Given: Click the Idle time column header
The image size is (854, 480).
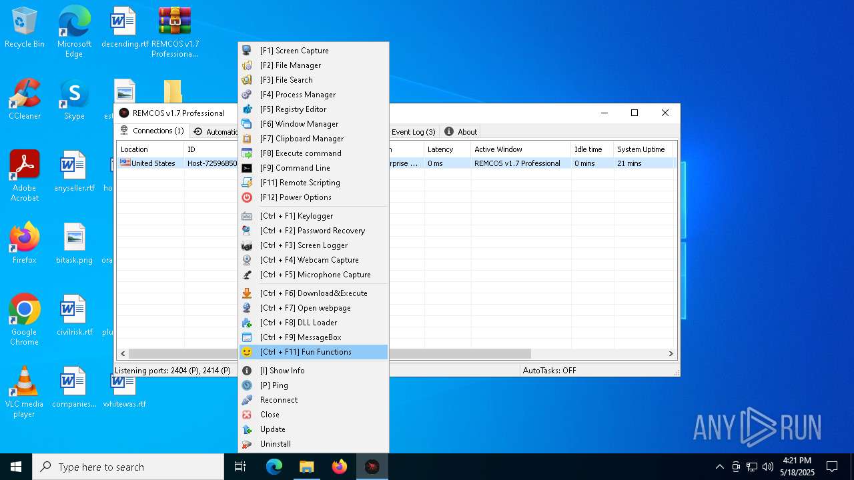Looking at the screenshot, I should 592,149.
